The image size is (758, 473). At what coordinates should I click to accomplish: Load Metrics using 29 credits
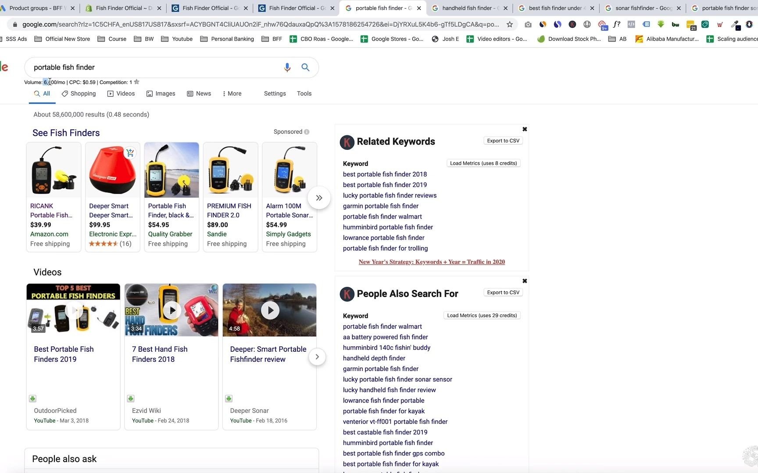(x=482, y=315)
